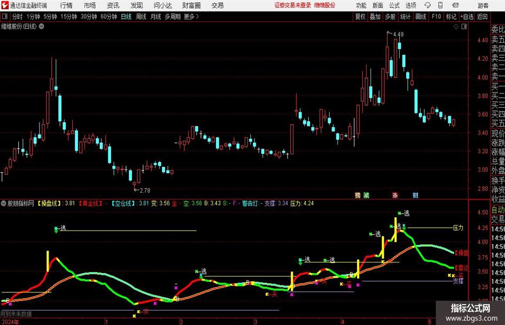Open the customer service headset icon
This screenshot has width=505, height=325.
(428, 5)
